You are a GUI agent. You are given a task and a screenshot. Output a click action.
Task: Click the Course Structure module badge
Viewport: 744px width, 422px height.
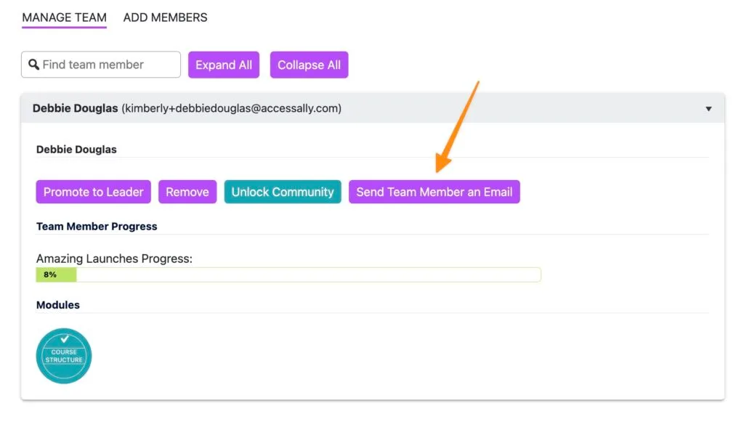coord(64,355)
